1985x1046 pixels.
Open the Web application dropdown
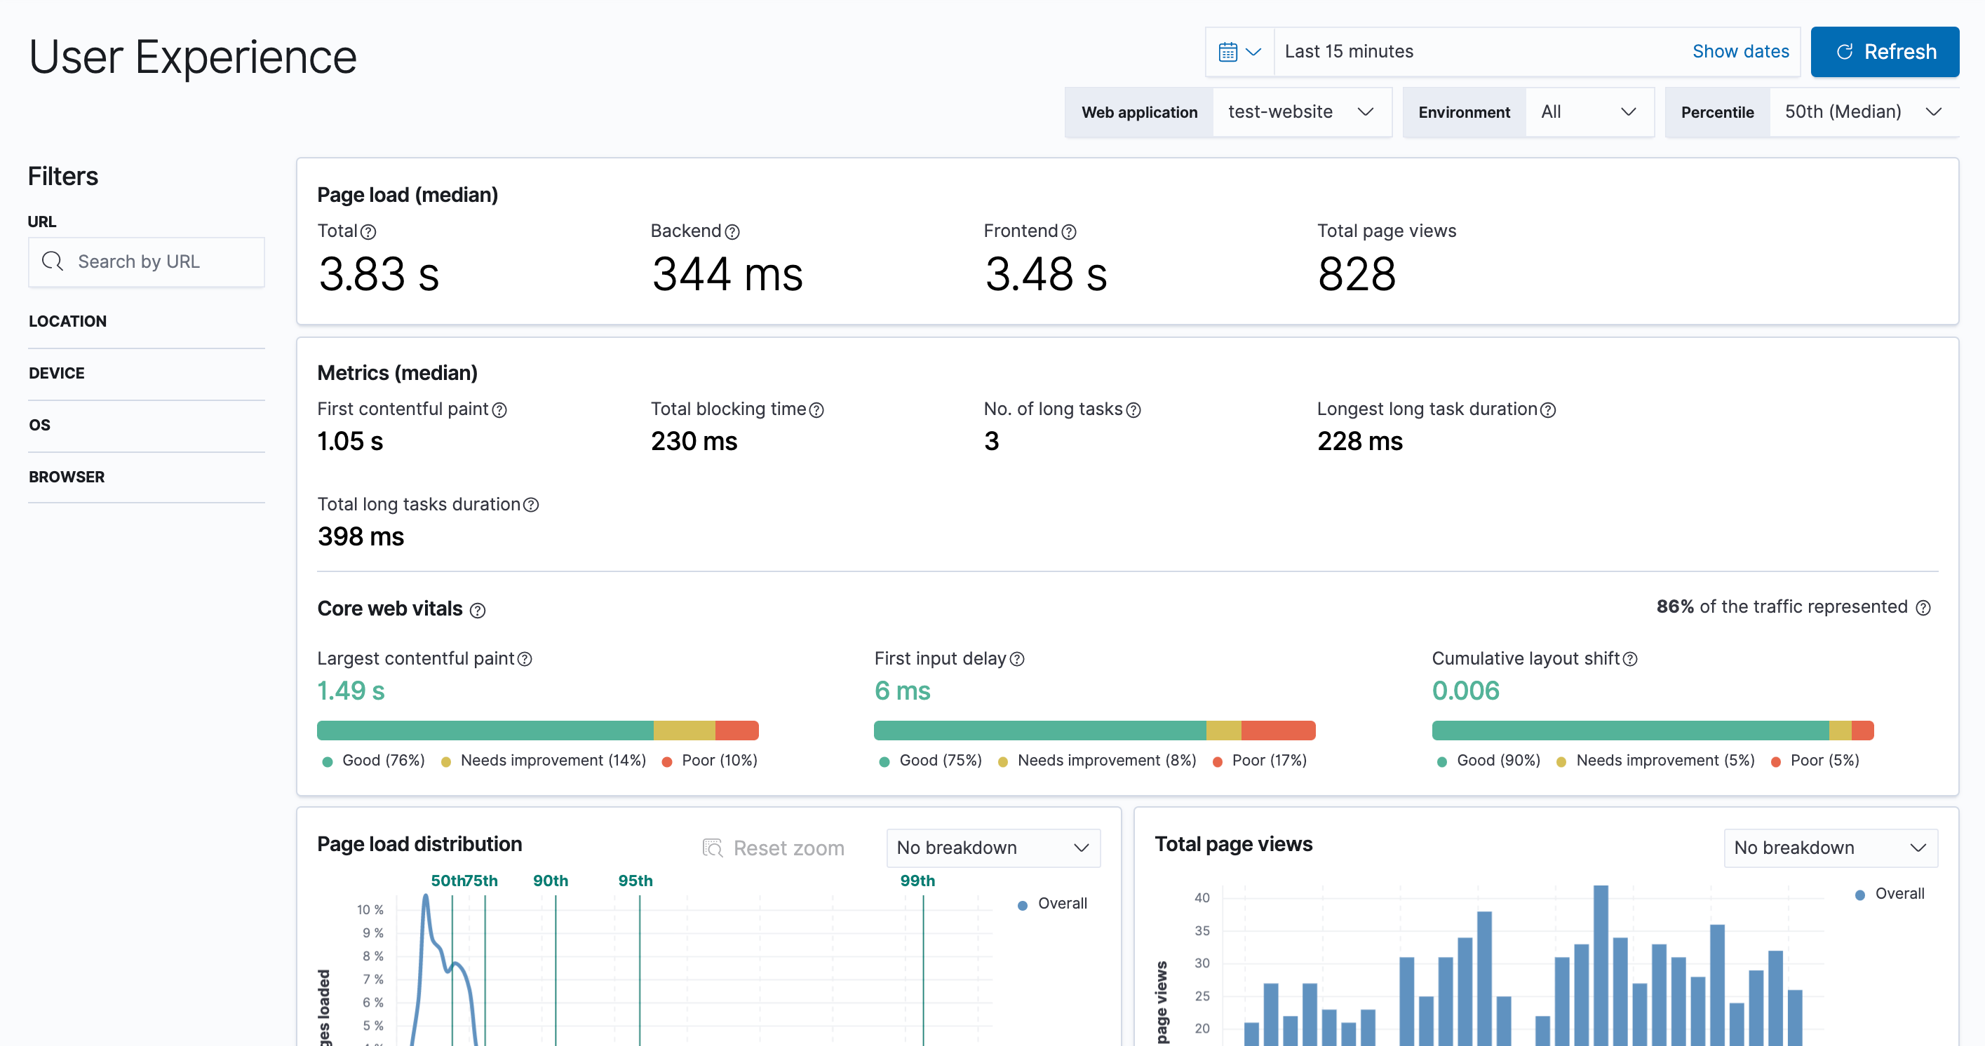tap(1300, 111)
